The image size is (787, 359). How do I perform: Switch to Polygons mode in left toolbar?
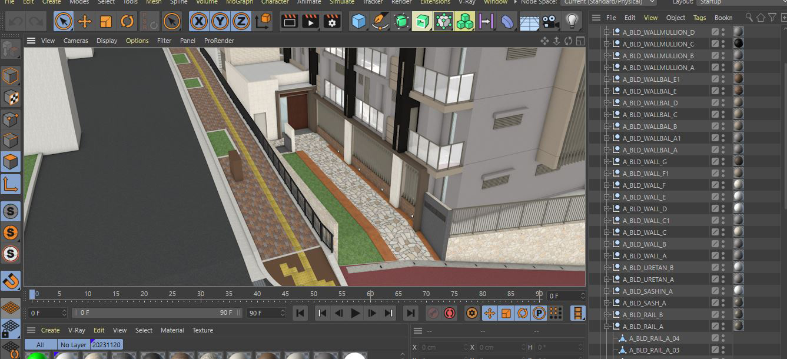coord(11,161)
